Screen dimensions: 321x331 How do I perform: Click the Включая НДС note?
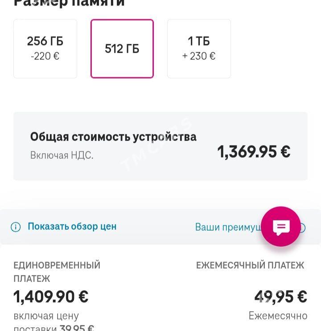pos(62,155)
